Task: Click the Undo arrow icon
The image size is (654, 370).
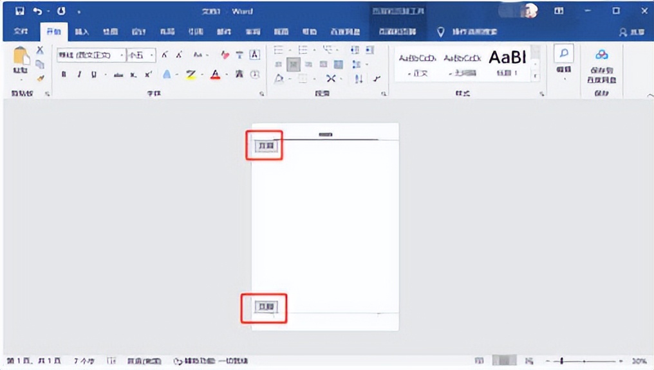Action: [x=37, y=11]
